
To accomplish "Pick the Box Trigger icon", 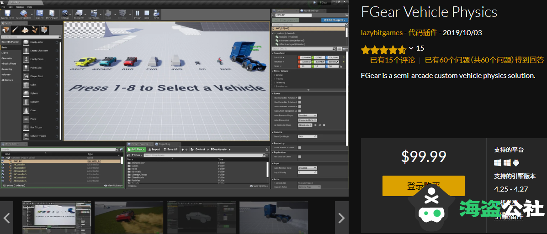I will pos(26,127).
